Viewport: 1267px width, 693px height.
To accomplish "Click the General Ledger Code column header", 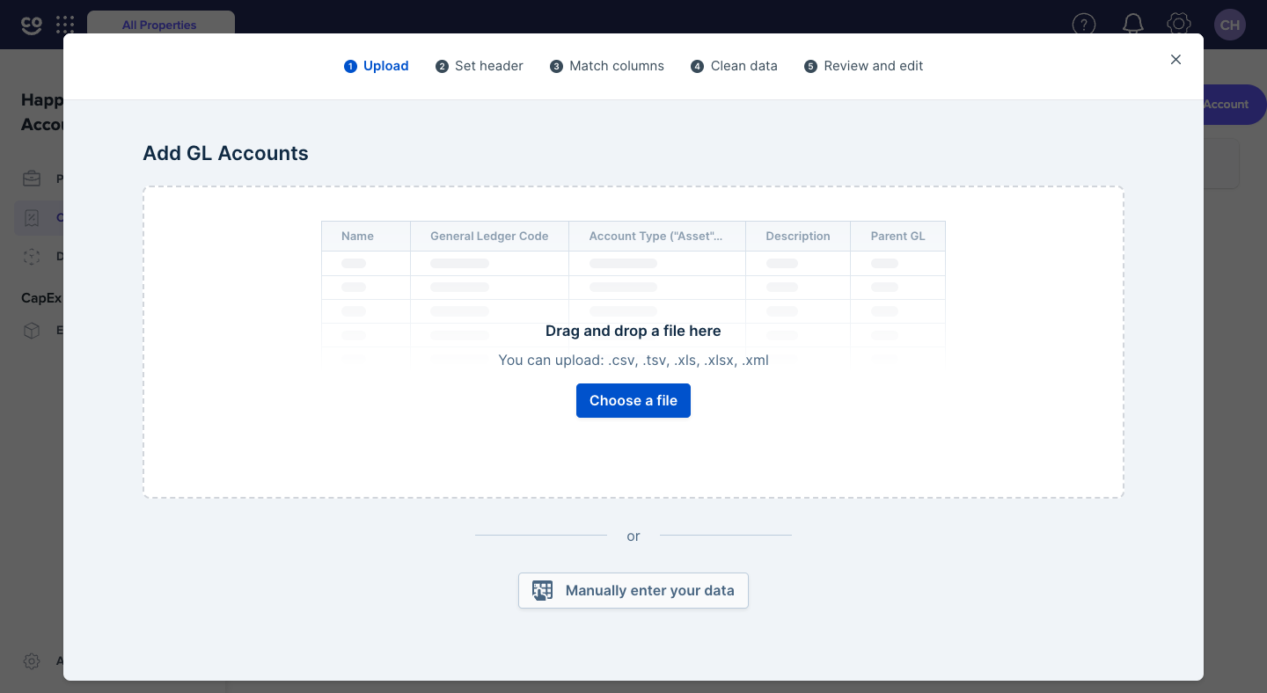I will pos(489,236).
